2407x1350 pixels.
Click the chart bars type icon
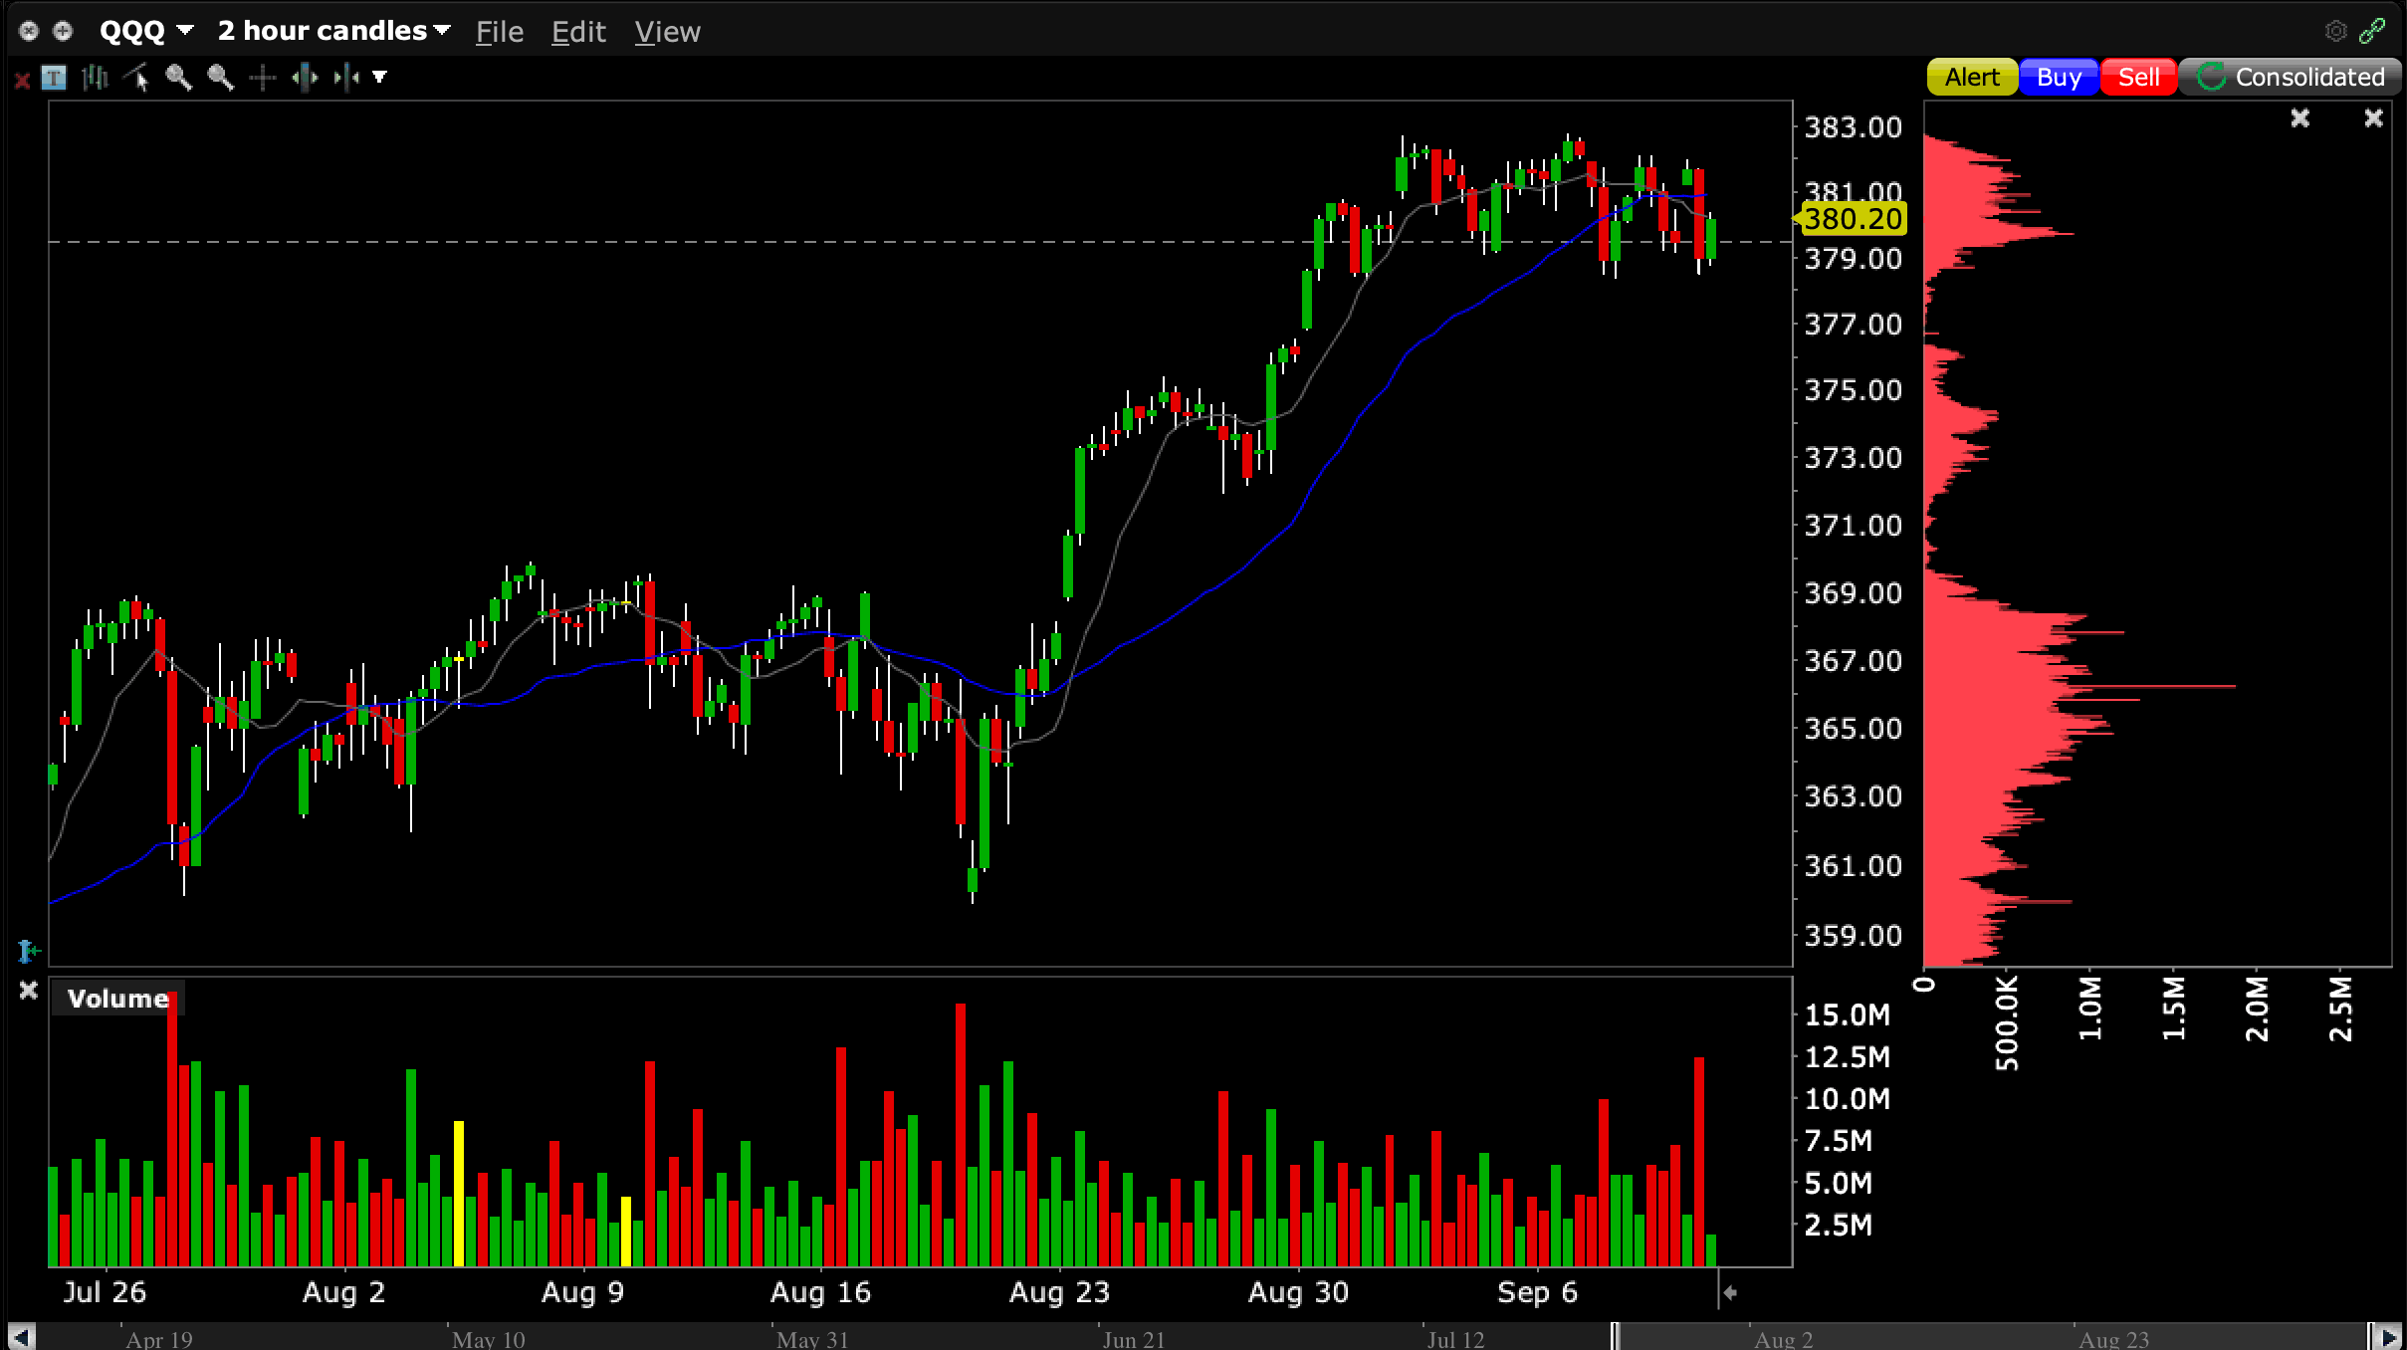pyautogui.click(x=95, y=78)
